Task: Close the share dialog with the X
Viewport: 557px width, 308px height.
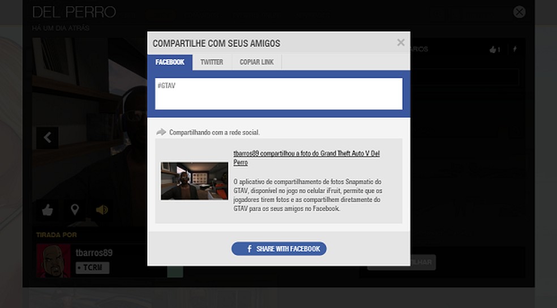Action: [x=401, y=42]
